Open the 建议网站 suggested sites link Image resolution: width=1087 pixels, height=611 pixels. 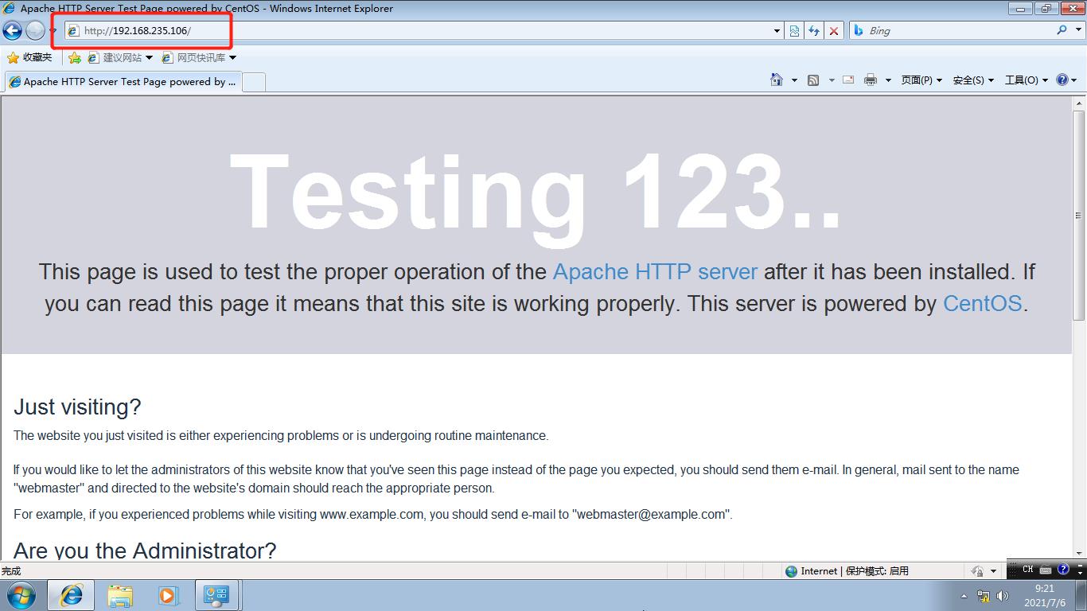[x=115, y=57]
